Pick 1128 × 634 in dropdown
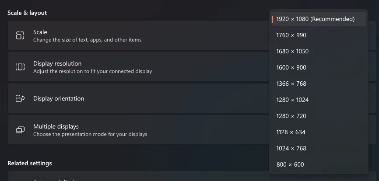 [x=291, y=132]
